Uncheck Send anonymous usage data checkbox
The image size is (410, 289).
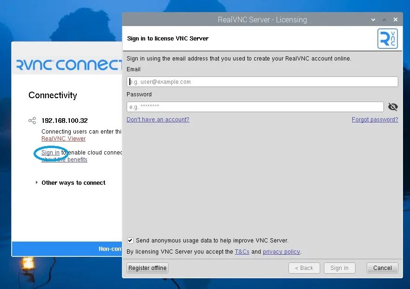130,240
